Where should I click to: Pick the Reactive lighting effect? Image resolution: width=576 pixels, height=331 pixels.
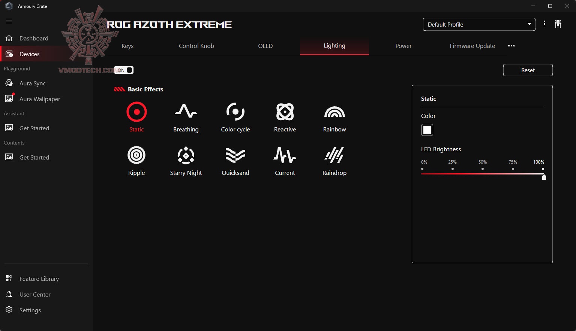point(285,117)
